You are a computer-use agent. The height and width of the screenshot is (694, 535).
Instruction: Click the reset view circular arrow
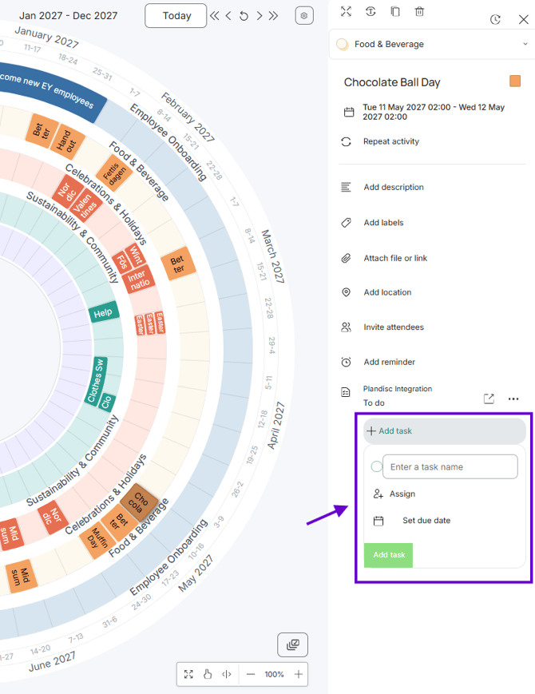(x=244, y=17)
